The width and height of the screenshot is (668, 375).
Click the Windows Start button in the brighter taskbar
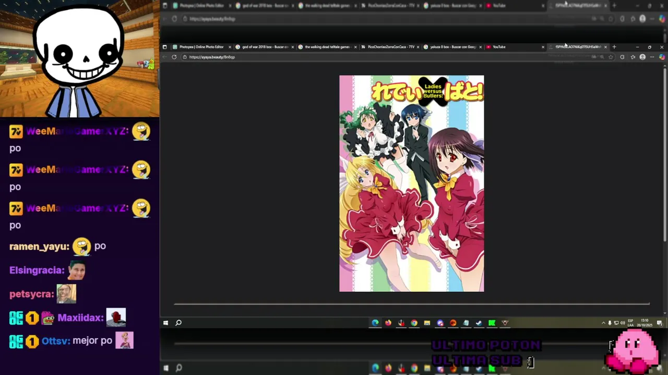click(x=165, y=323)
